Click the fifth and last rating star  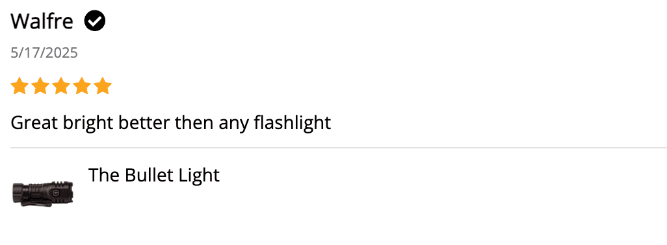[x=103, y=86]
